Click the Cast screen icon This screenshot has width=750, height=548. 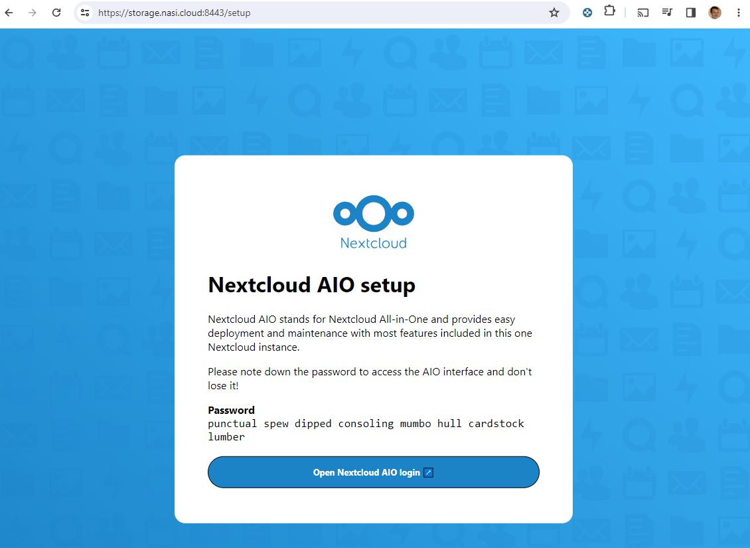[x=643, y=13]
